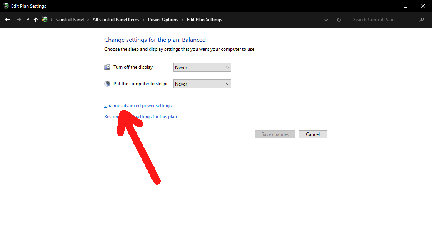Click the Back navigation arrow
This screenshot has height=243, width=432.
(7, 20)
